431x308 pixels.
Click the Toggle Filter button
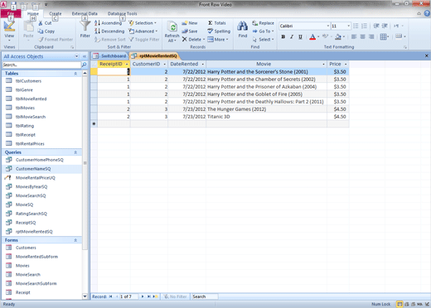[x=143, y=40]
